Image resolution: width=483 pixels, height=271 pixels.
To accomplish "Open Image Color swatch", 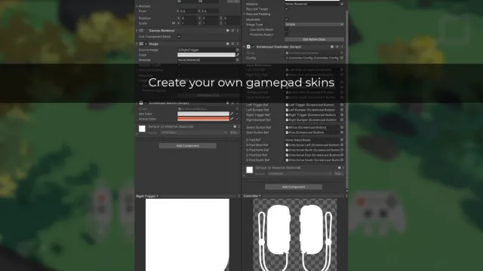I will coord(206,55).
